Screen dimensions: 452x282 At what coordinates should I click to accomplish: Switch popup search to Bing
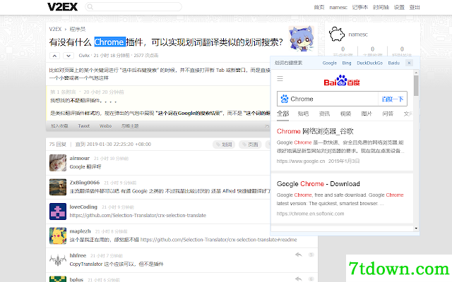pyautogui.click(x=347, y=63)
